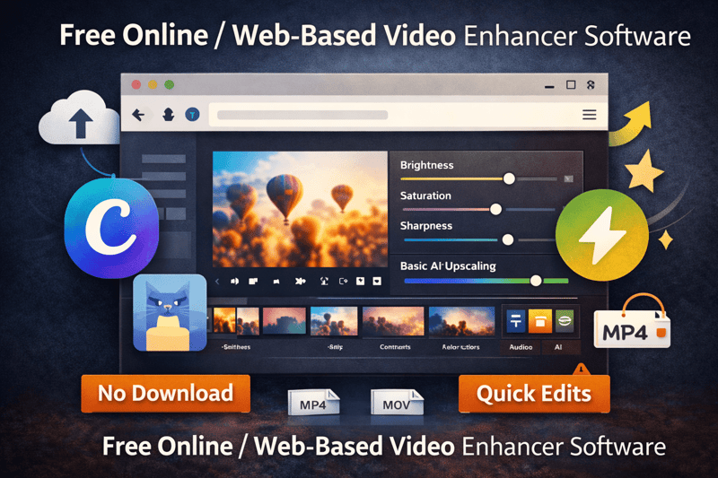Viewport: 718px width, 478px height.
Task: Open the browser hamburger menu
Action: pos(590,115)
